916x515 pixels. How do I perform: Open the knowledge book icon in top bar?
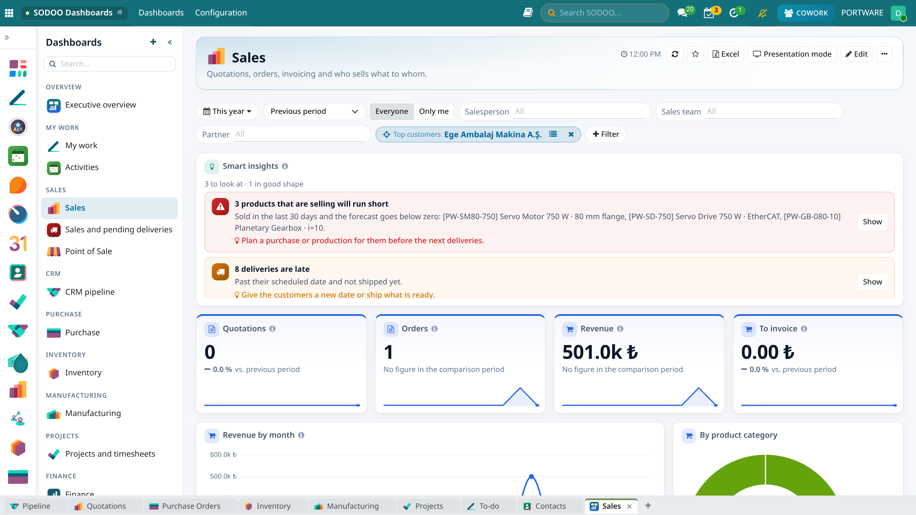click(x=528, y=13)
